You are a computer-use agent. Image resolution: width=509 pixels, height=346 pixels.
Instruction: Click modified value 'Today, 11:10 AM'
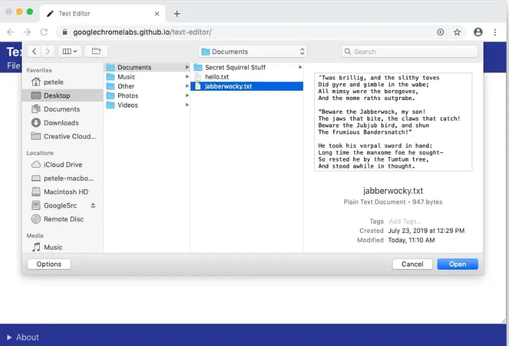click(411, 240)
